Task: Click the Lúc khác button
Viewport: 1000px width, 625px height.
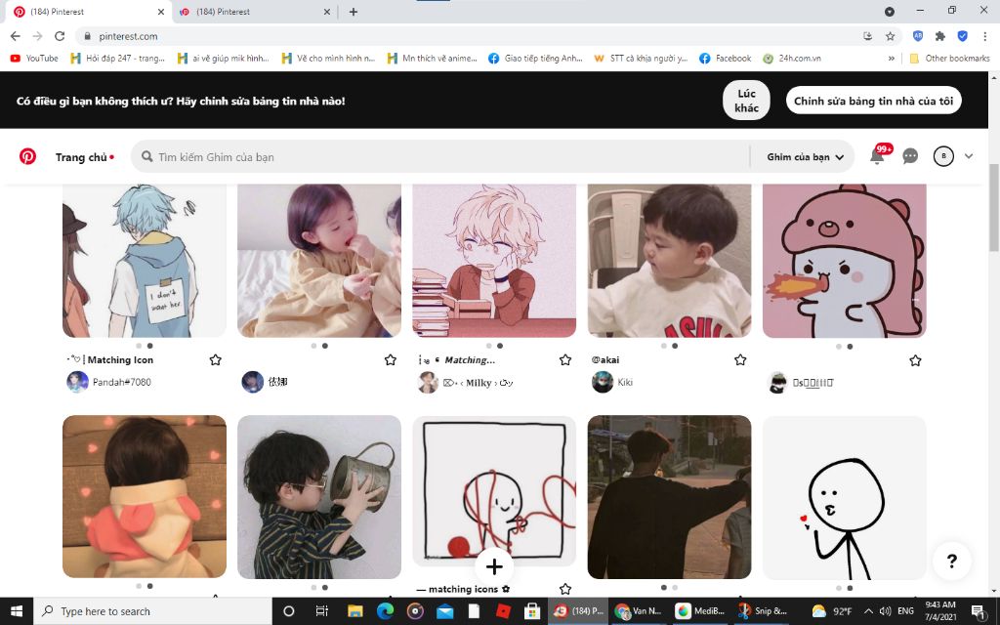Action: tap(746, 101)
